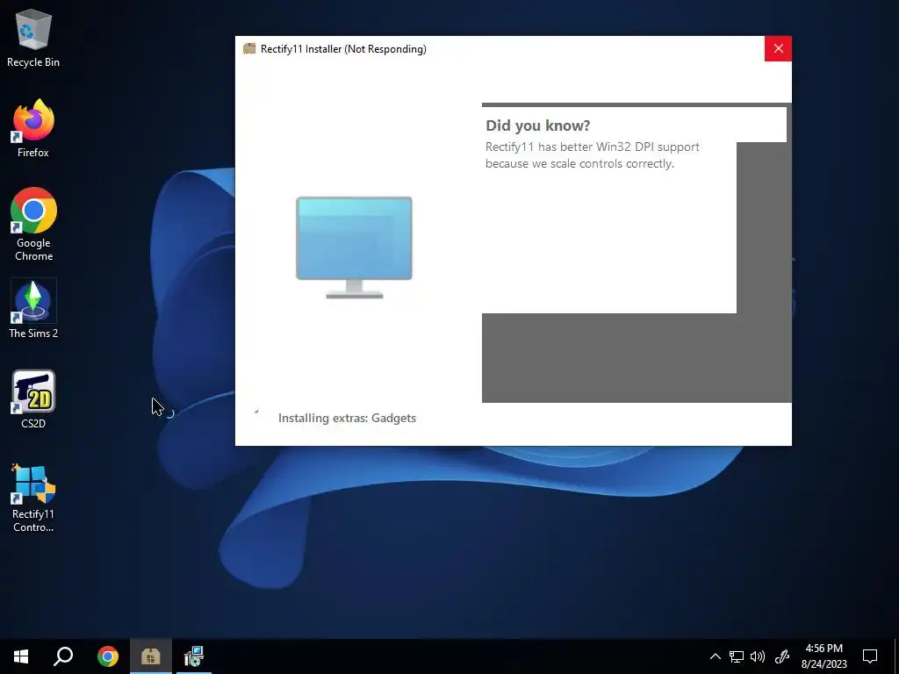Launch Chrome from the taskbar
The image size is (899, 674).
pos(108,656)
